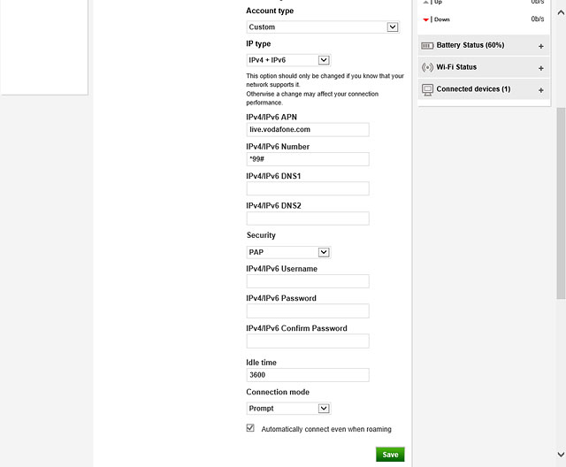Click the IPv4/IPv6 Username field
Viewport: 566px width, 467px height.
[308, 281]
